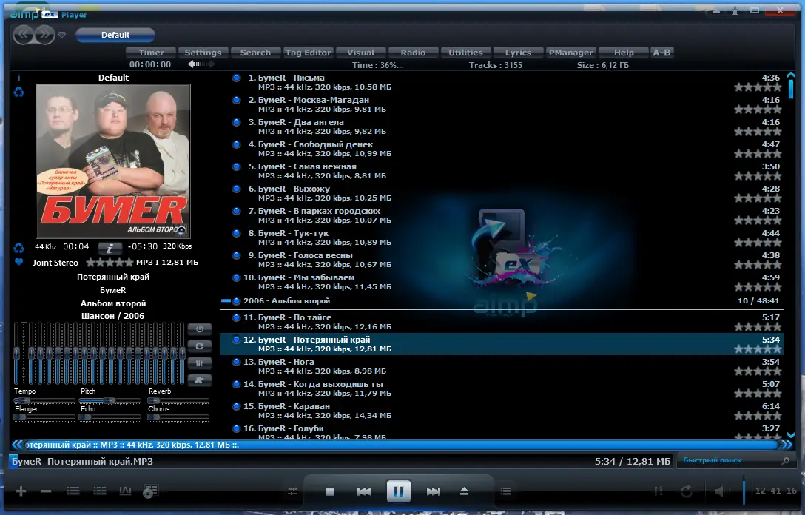Viewport: 805px width, 515px height.
Task: Open the |A| sort playlist icon
Action: pos(125,491)
